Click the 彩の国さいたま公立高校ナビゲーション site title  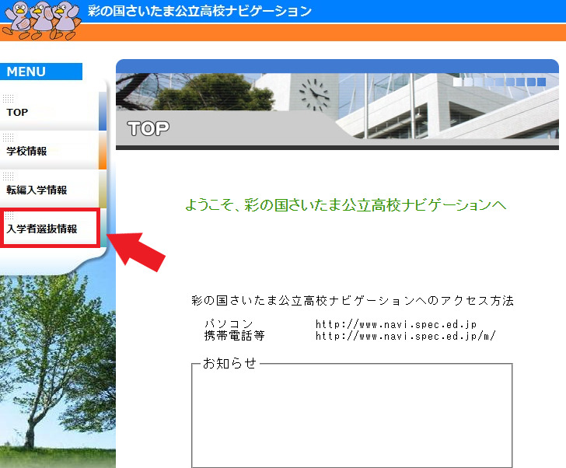[200, 11]
